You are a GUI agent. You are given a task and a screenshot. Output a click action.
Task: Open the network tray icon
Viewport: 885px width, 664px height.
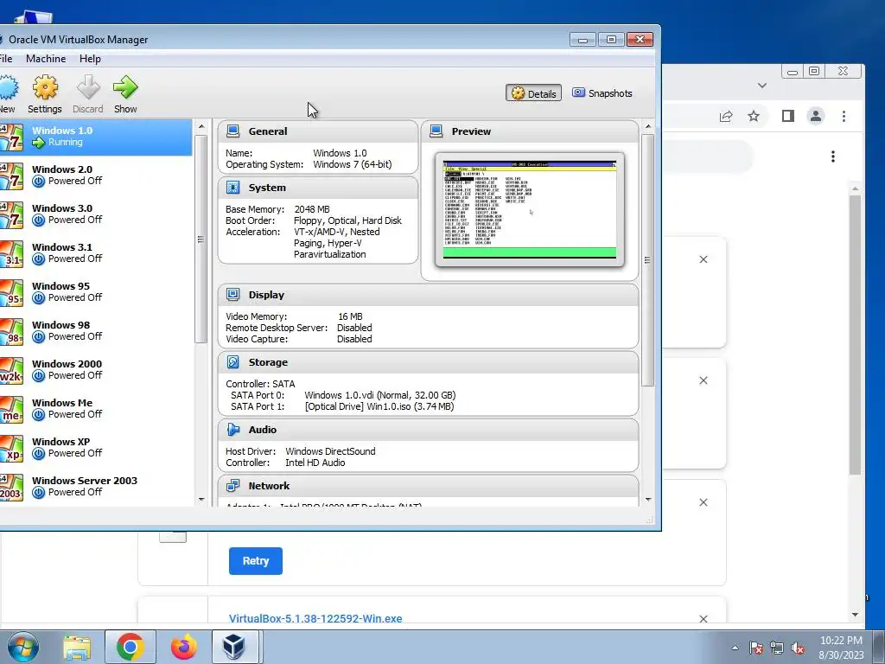(777, 648)
